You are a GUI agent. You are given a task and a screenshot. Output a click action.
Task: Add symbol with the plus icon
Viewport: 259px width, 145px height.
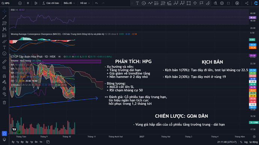pos(20,3)
